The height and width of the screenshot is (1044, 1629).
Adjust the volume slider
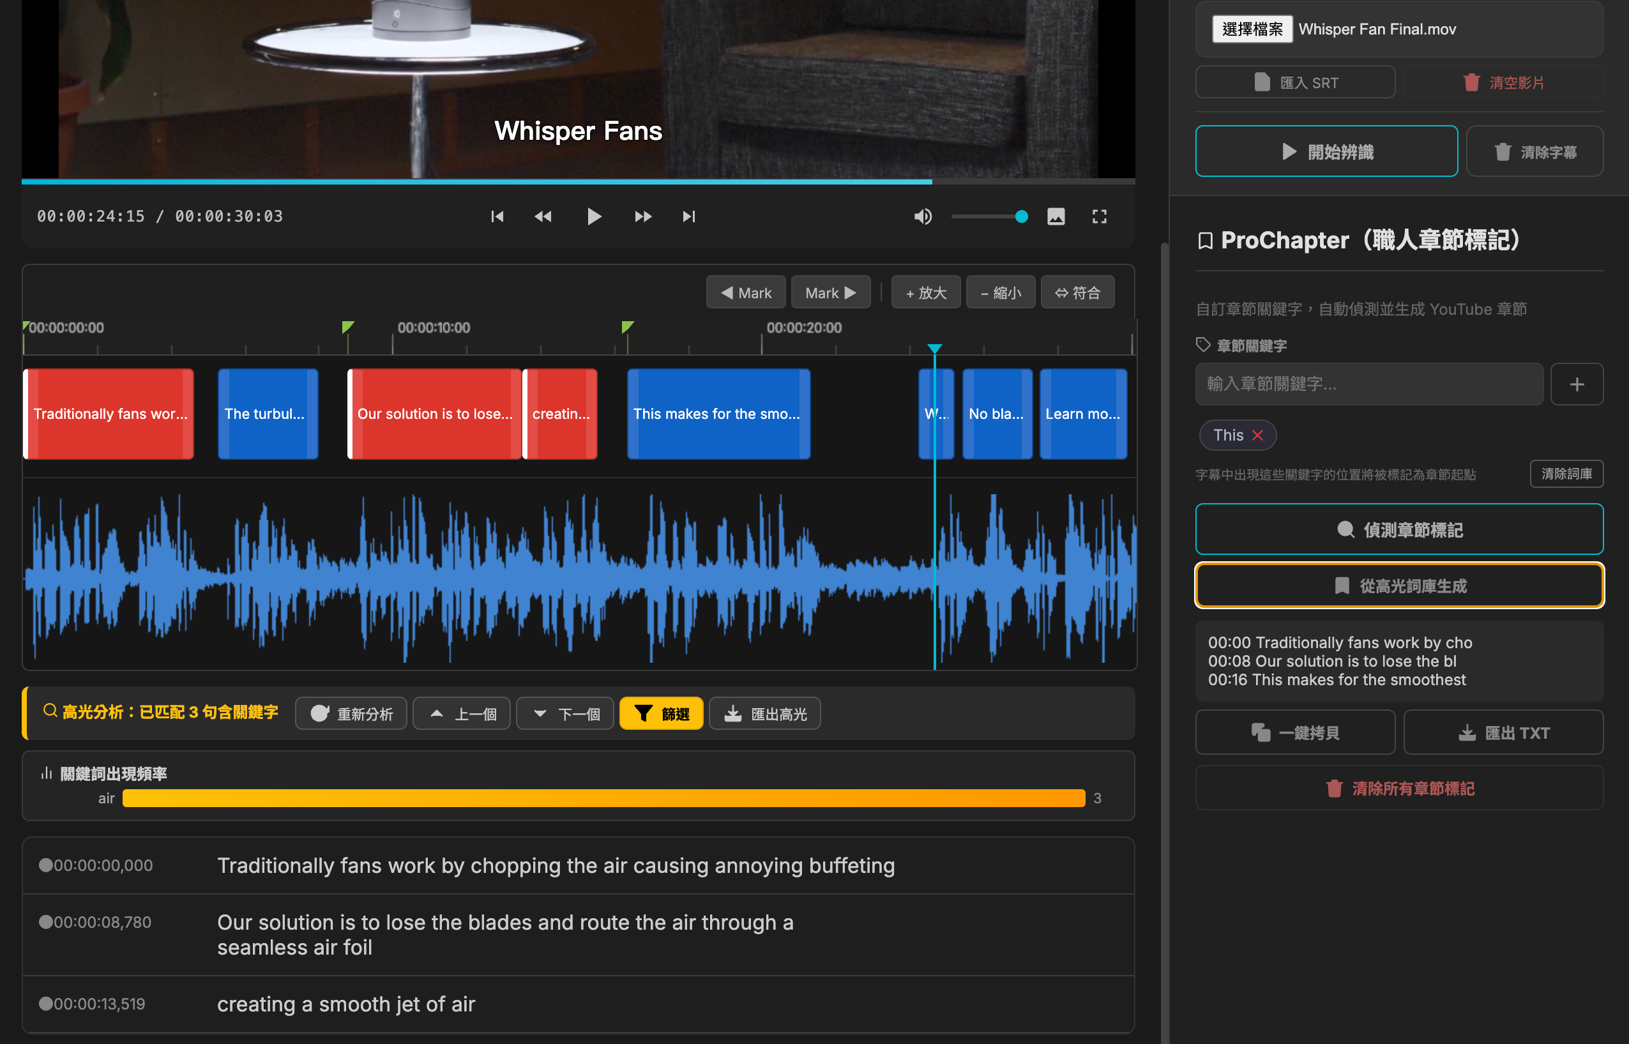pyautogui.click(x=990, y=216)
